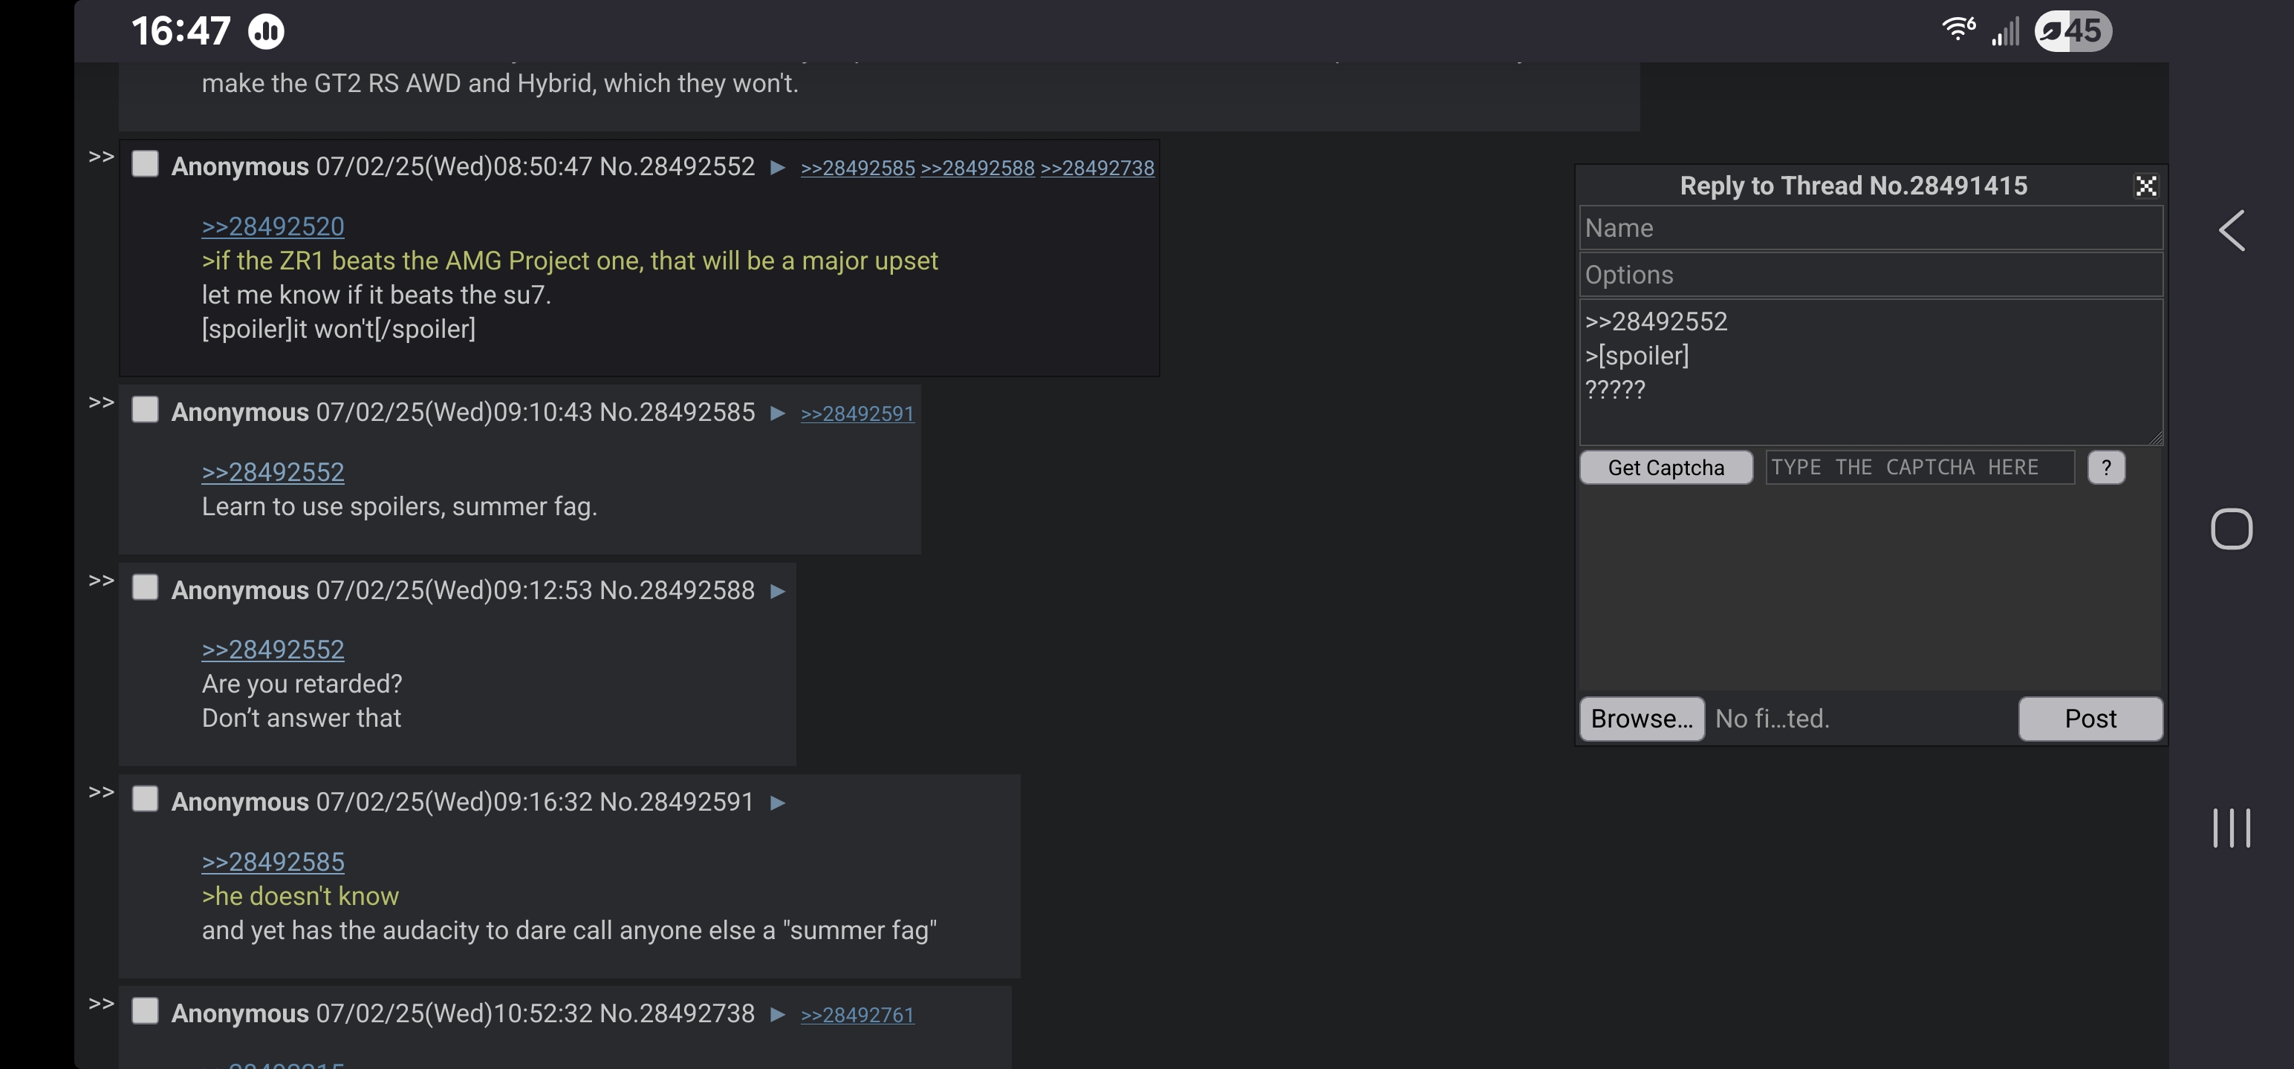The width and height of the screenshot is (2294, 1069).
Task: Hide post 28492591 using its >> toggle
Action: (x=102, y=792)
